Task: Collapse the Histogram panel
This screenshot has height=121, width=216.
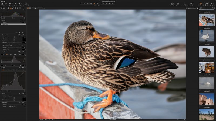Action: (x=1, y=10)
